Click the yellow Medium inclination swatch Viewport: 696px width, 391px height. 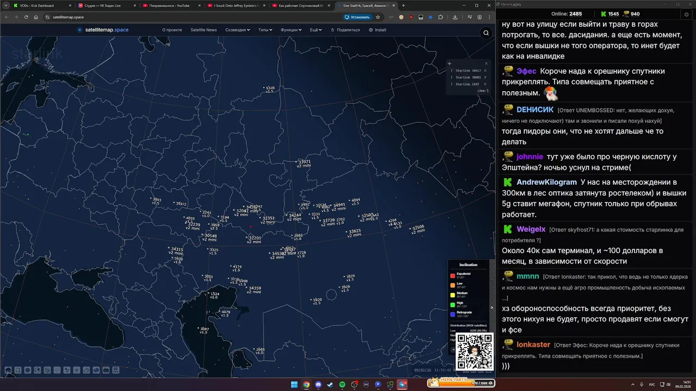point(452,295)
